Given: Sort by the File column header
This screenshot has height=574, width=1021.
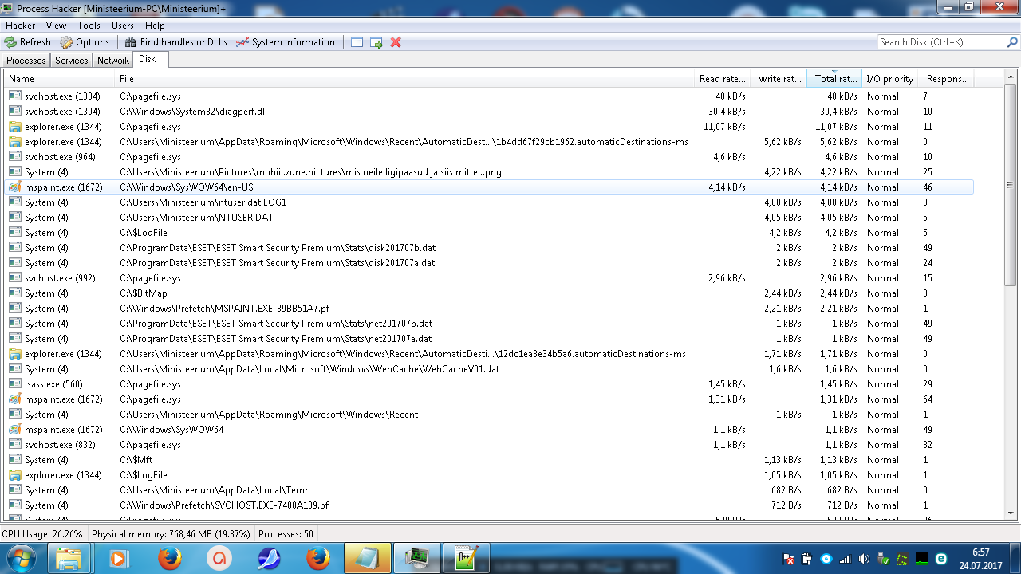Looking at the screenshot, I should 404,79.
